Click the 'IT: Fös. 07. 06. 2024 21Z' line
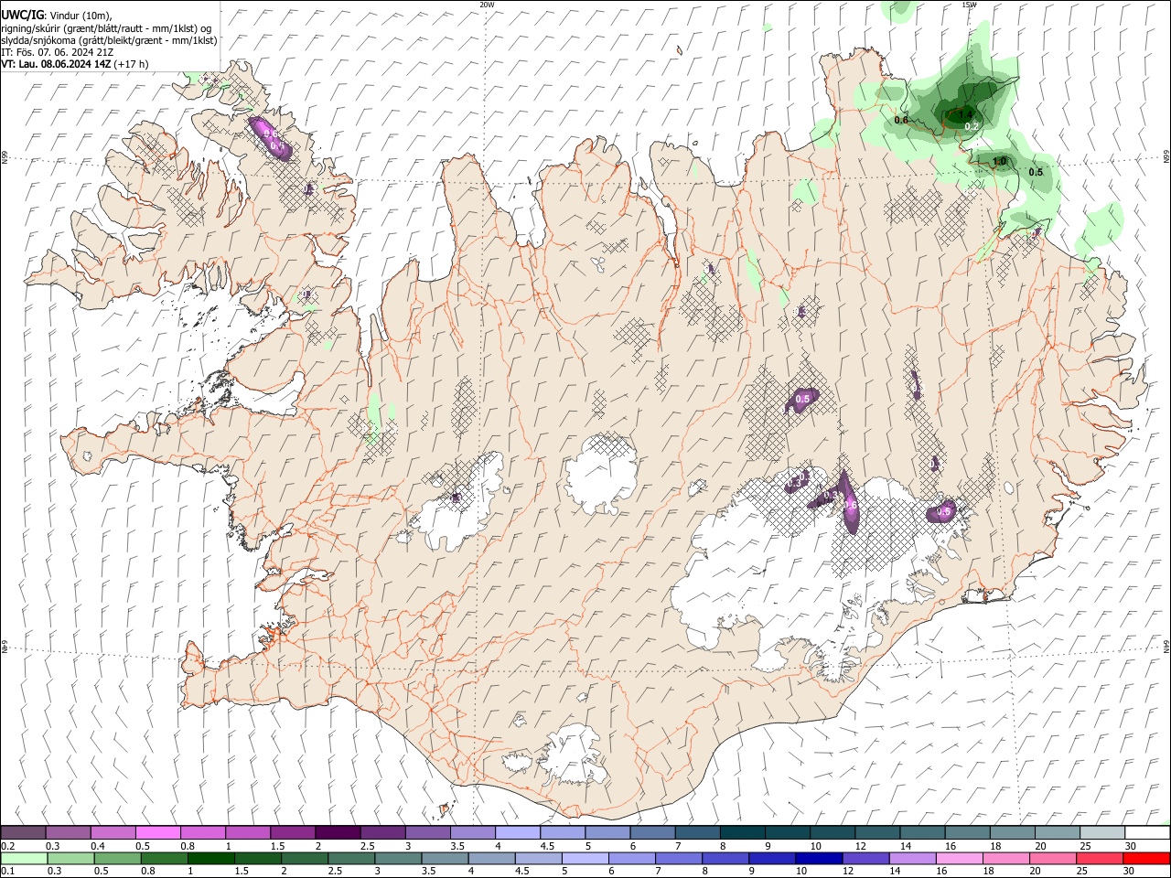1171x878 pixels. [58, 52]
